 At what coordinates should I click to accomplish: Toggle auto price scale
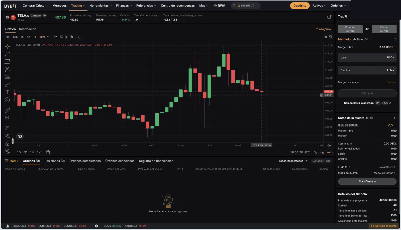pyautogui.click(x=330, y=152)
